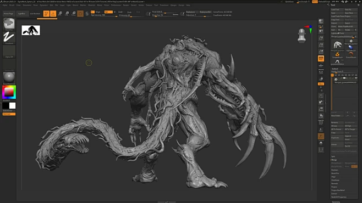Toggle the orange Rgb button
Screen dimensions: 362x203
click(x=108, y=12)
